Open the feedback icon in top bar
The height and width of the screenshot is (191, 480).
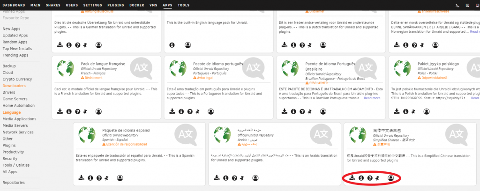point(467,5)
